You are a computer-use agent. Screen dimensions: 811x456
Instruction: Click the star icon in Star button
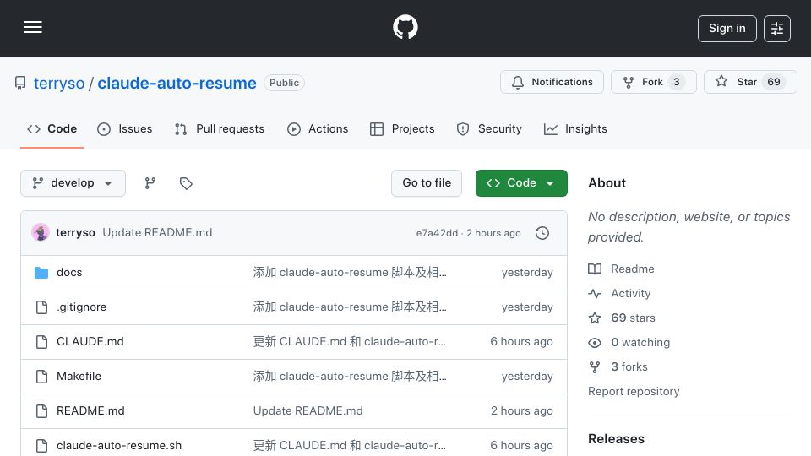click(x=721, y=81)
